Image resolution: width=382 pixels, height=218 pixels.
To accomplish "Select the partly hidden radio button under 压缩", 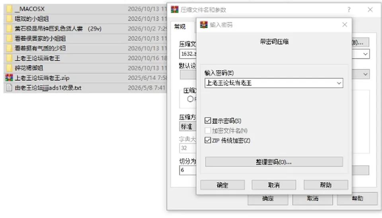I will [191, 99].
